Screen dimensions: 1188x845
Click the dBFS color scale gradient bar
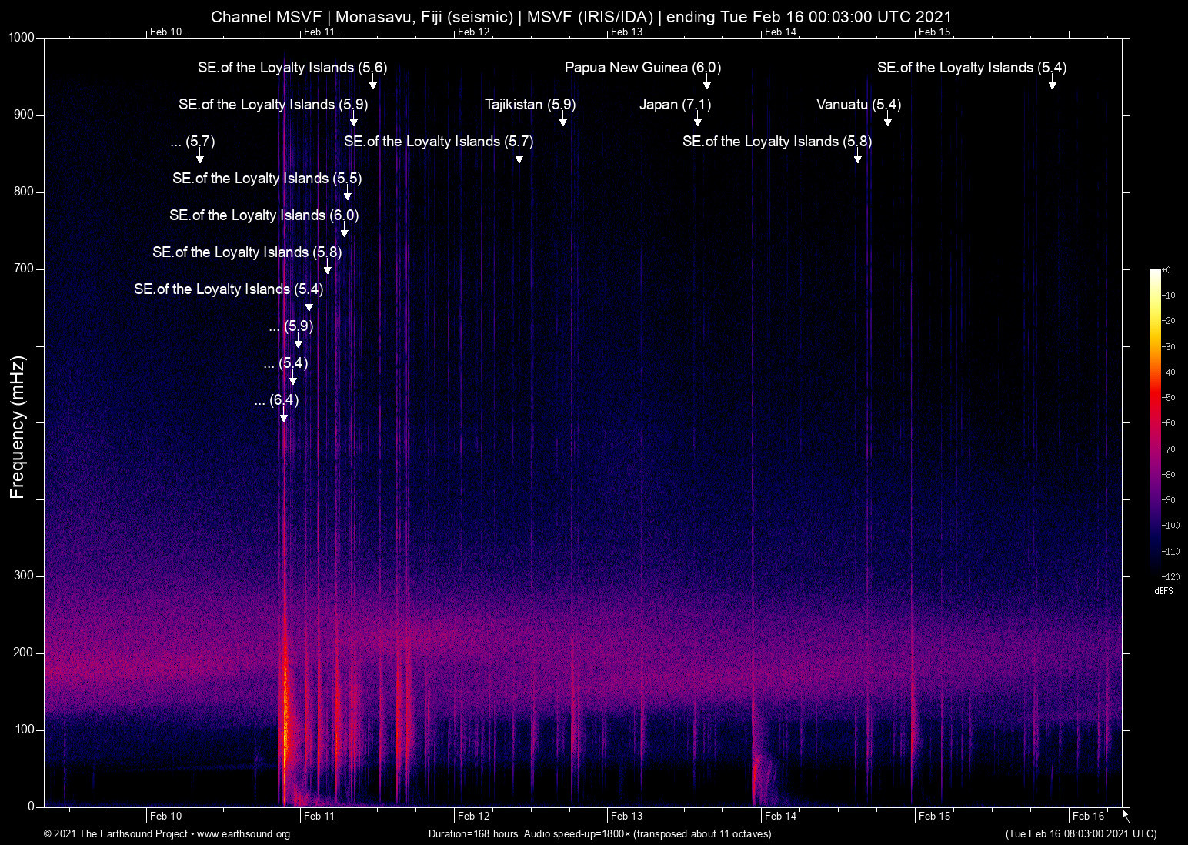pyautogui.click(x=1155, y=422)
